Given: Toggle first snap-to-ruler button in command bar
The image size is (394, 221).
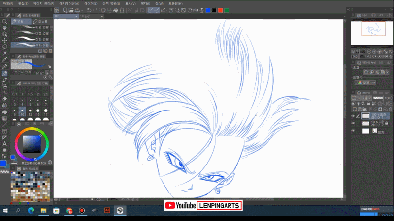Looking at the screenshot, I should point(151,10).
